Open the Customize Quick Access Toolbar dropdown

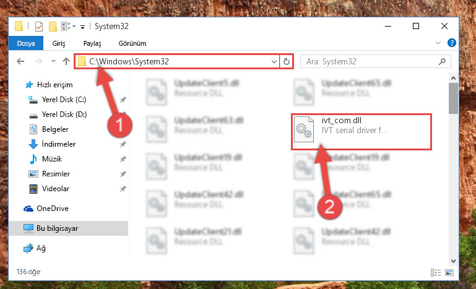(x=82, y=27)
